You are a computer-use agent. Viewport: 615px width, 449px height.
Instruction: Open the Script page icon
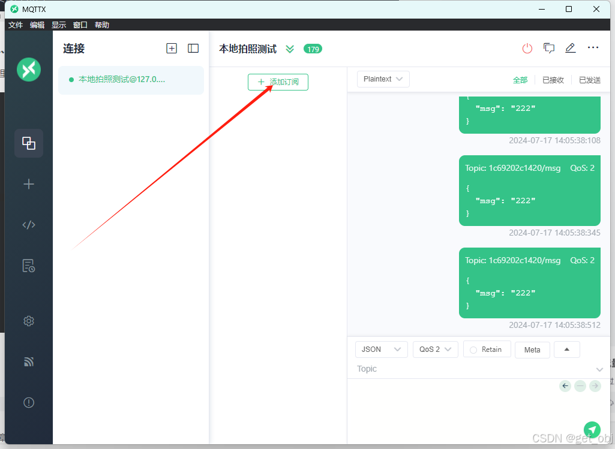coord(29,225)
